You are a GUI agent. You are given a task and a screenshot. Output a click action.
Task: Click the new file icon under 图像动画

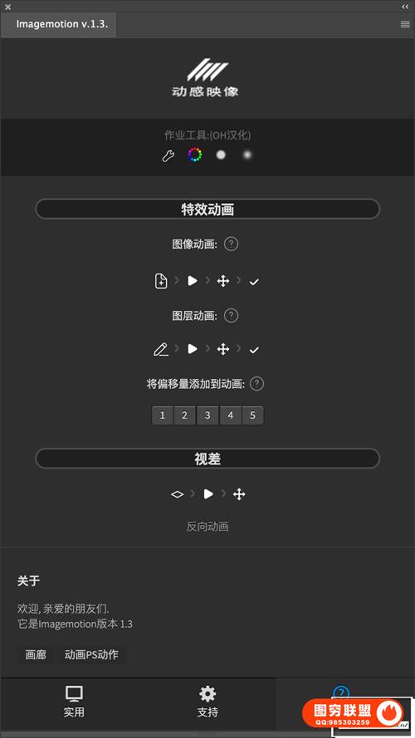161,281
